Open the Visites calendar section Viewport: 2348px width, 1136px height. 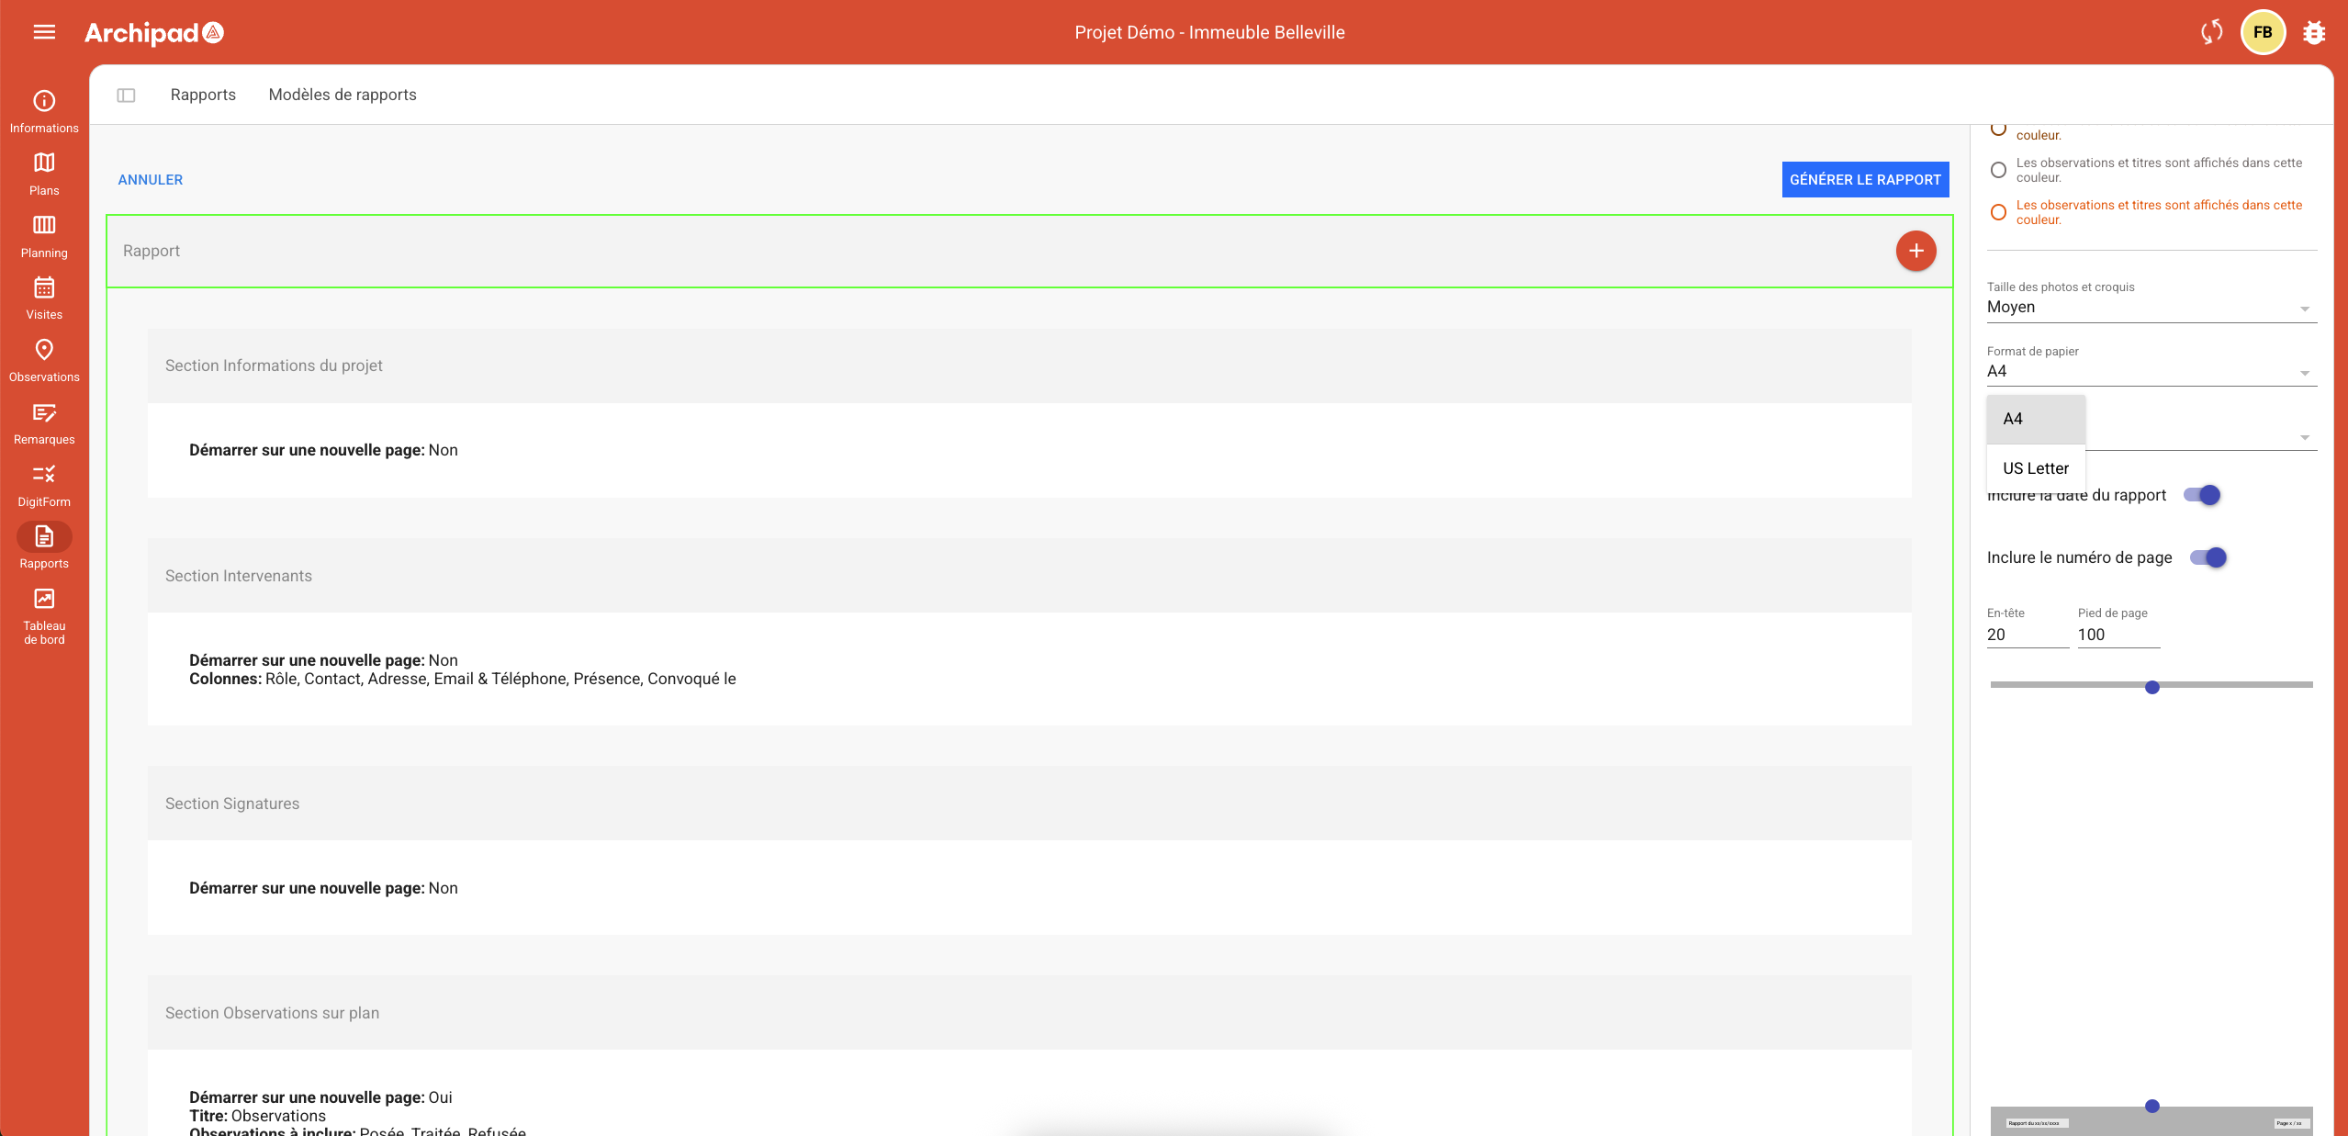point(44,298)
